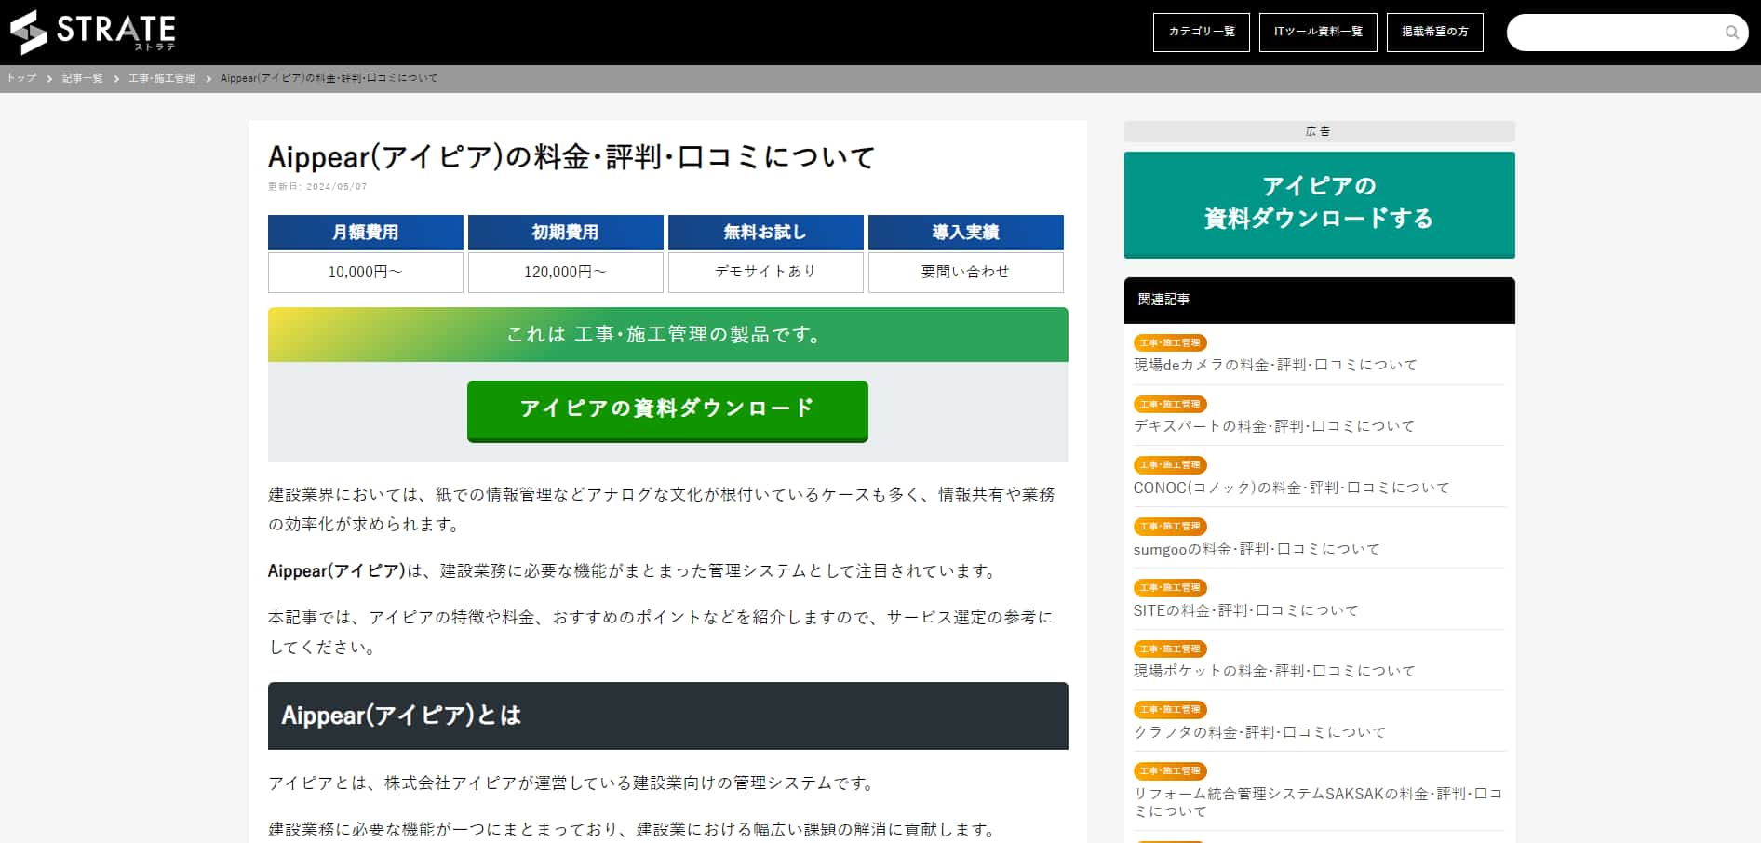
Task: Go to トップ breadcrumb
Action: (21, 78)
